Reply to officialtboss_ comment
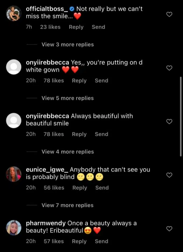Viewport: 183px width, 252px height. tap(76, 27)
